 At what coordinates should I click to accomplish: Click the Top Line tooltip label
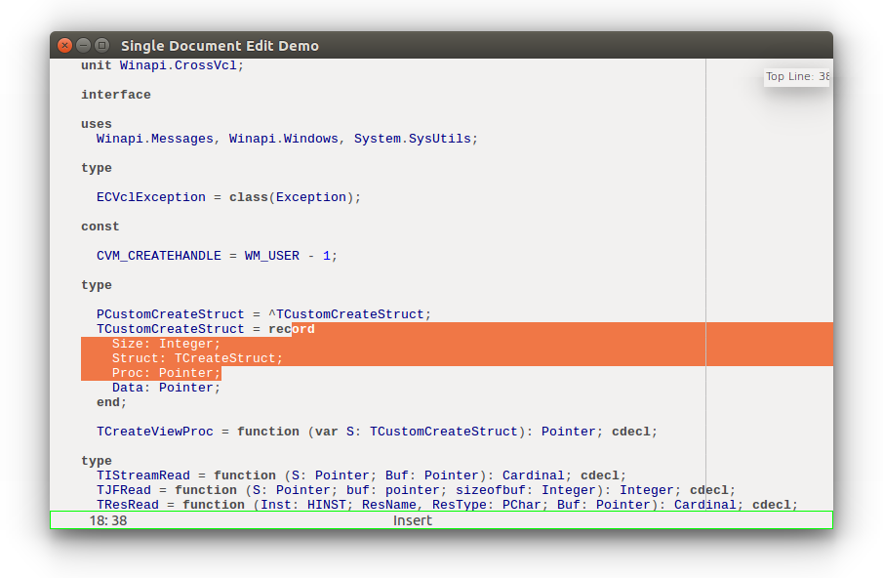[797, 76]
